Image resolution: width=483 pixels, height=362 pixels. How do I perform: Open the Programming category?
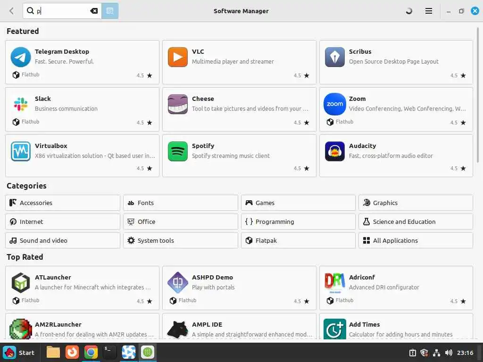click(298, 222)
